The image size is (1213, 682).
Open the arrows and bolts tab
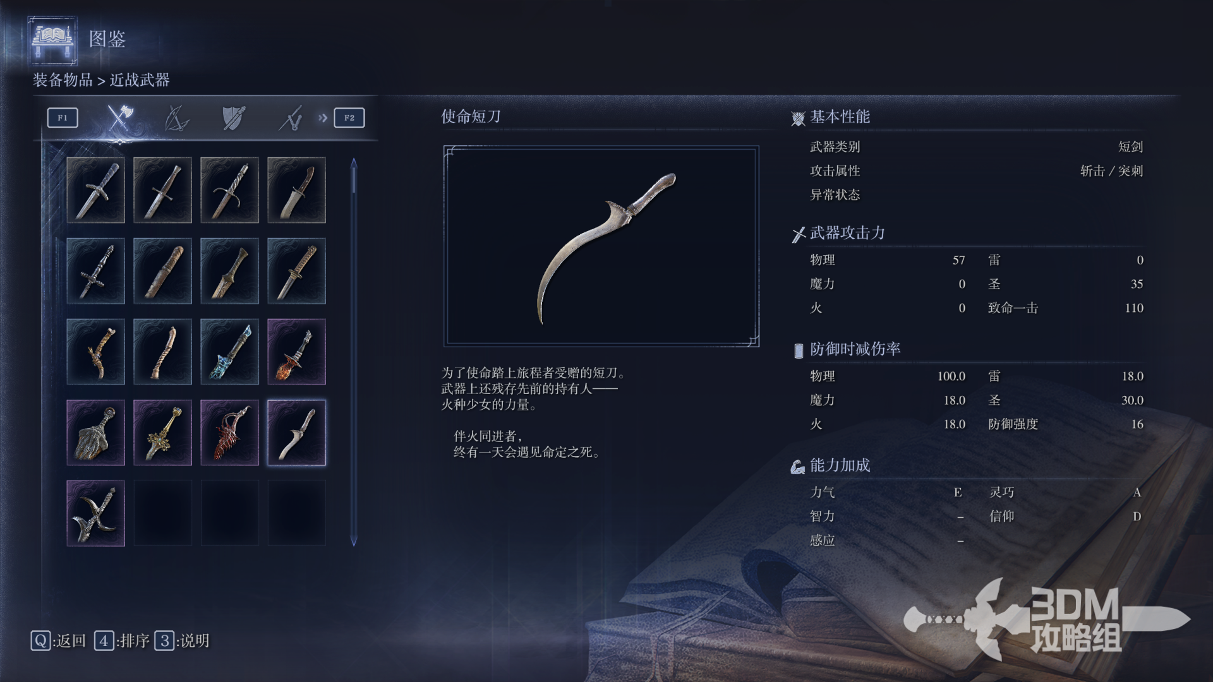coord(290,118)
